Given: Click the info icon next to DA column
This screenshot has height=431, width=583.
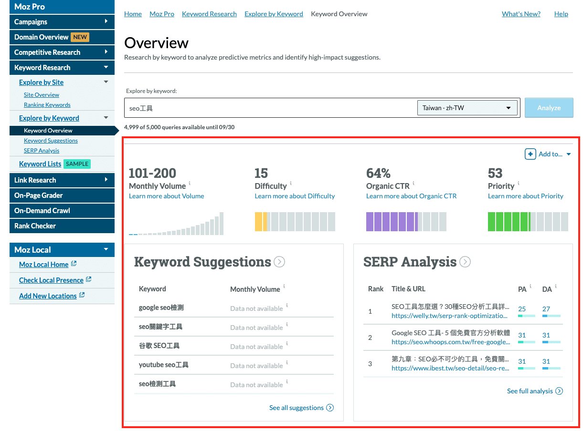Looking at the screenshot, I should tap(556, 286).
